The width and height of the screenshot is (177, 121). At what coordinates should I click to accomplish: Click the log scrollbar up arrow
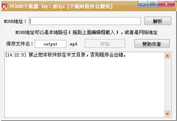(168, 56)
